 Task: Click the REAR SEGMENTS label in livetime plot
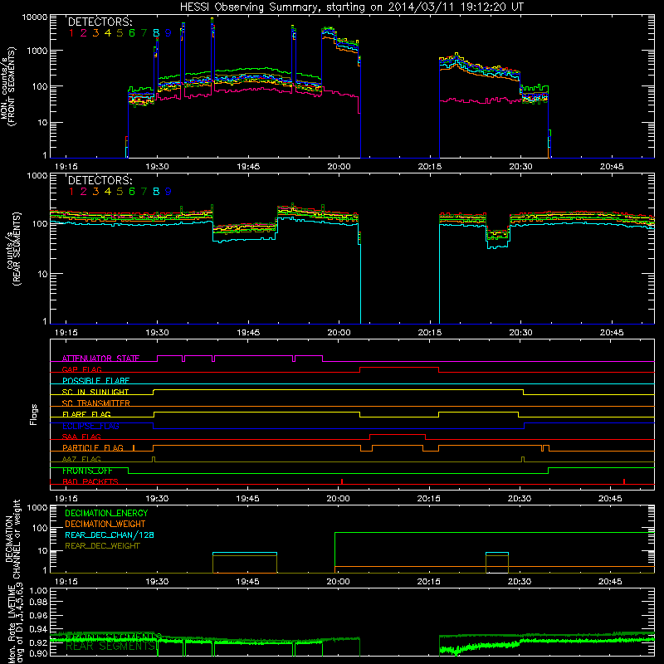[110, 647]
